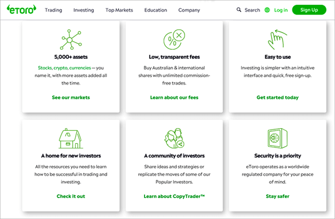Expand the Education menu
Image resolution: width=335 pixels, height=219 pixels.
(x=155, y=10)
